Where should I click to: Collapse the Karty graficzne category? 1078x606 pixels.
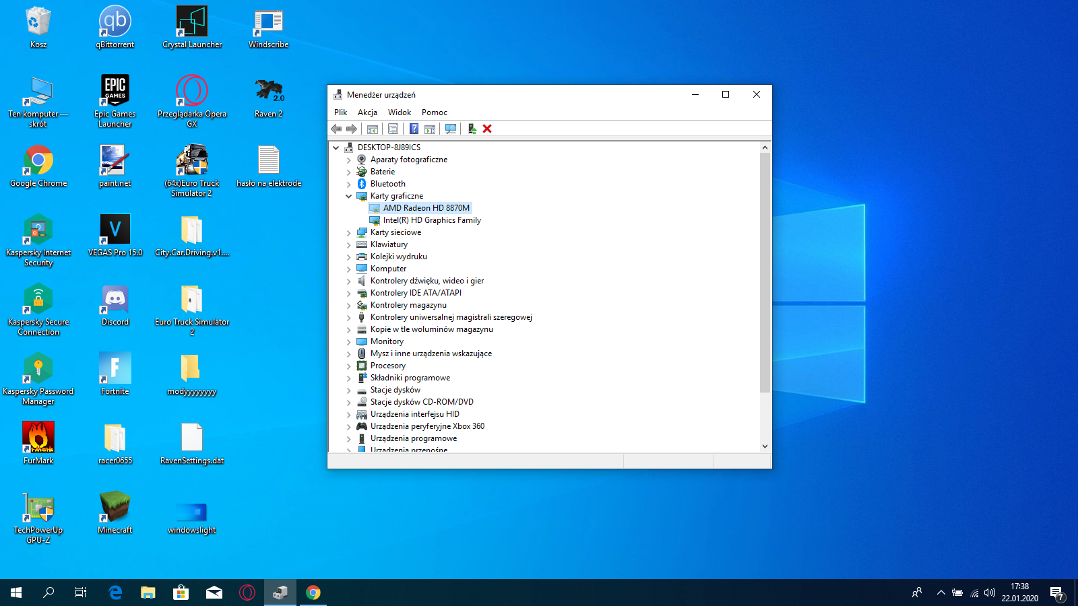click(x=349, y=196)
